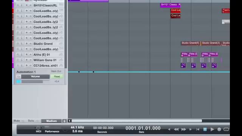Record-arm the Ahhs (E) 01 track

(26, 54)
